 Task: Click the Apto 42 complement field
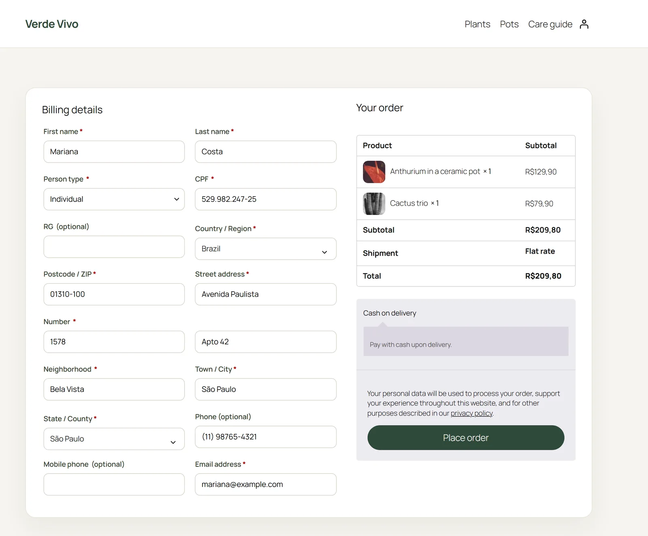[266, 342]
